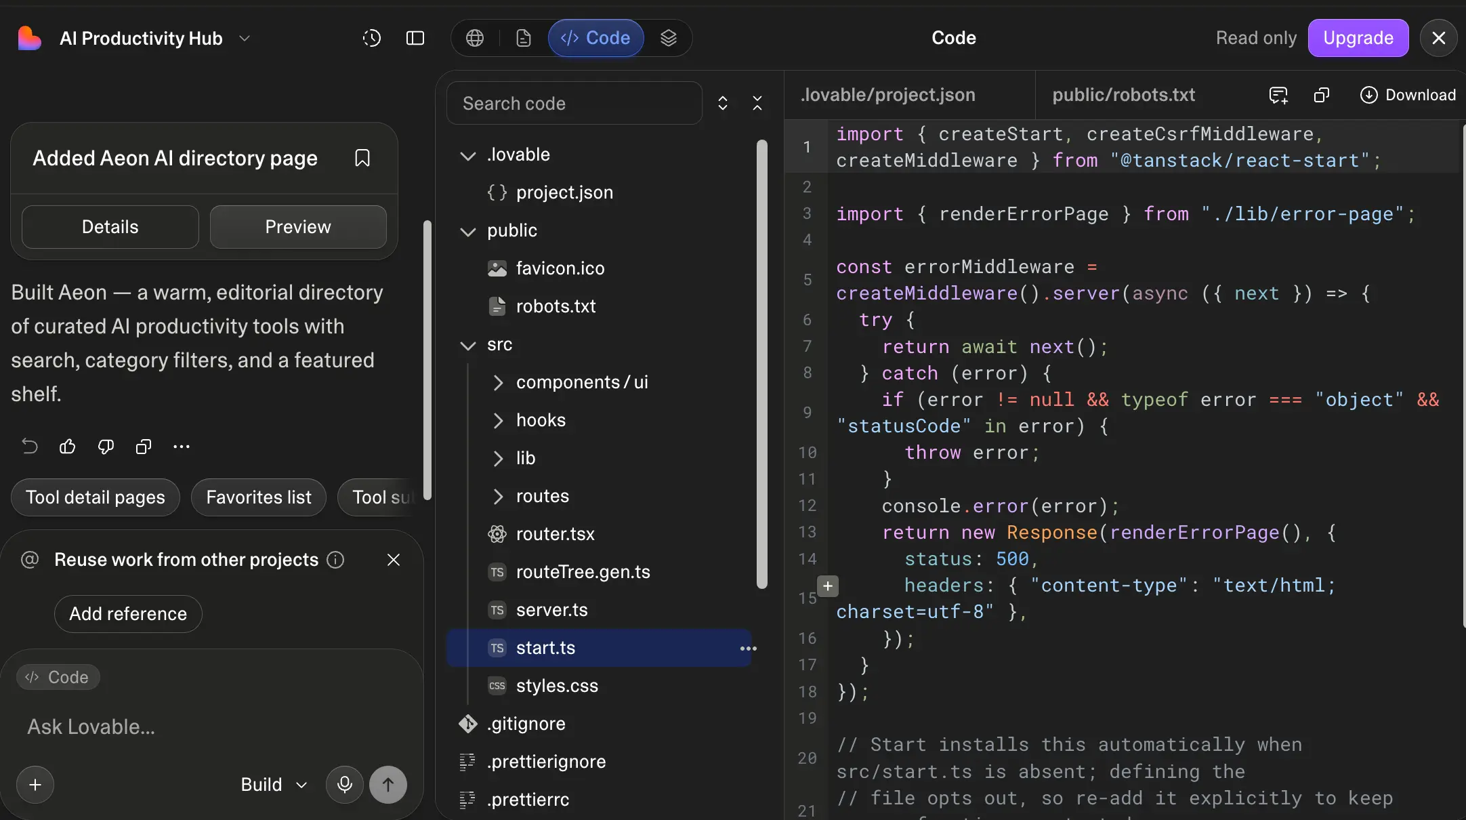
Task: Choose the Tool detail pages suggestion
Action: pyautogui.click(x=96, y=497)
